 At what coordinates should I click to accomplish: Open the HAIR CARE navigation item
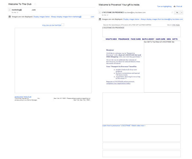coord(160,39)
